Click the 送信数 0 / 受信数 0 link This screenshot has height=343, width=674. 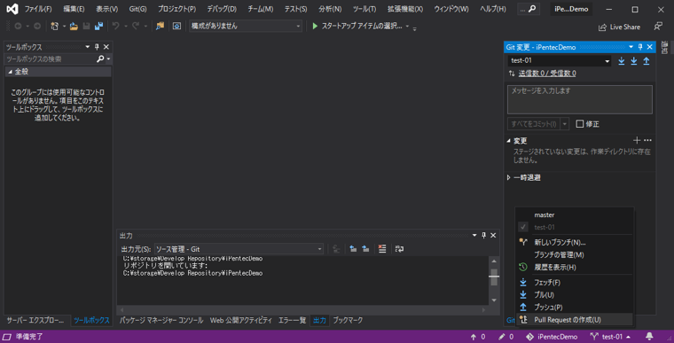(547, 74)
